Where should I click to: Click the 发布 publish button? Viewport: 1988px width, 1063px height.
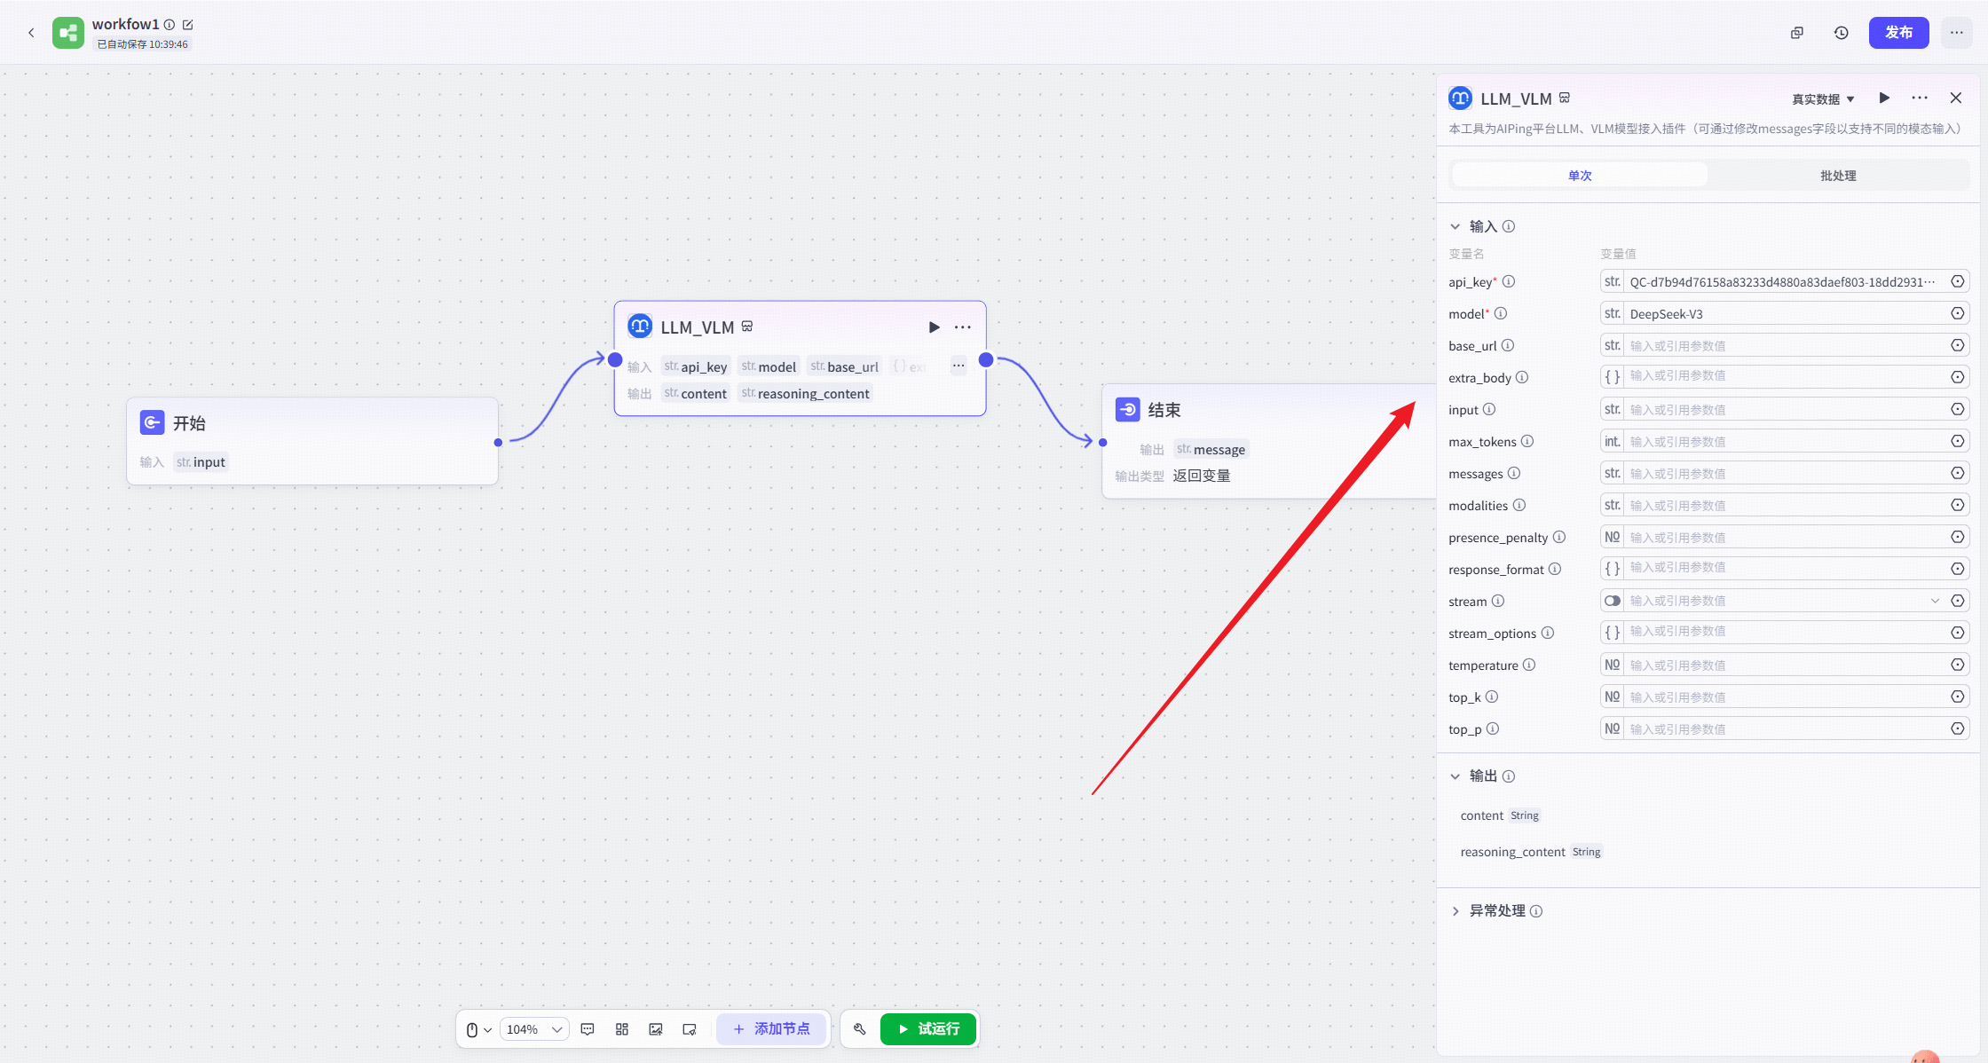tap(1898, 33)
